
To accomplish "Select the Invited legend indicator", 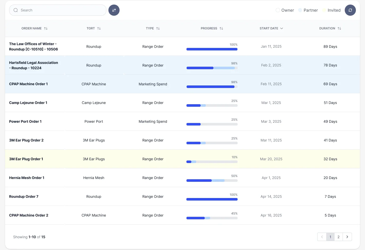I will click(324, 10).
